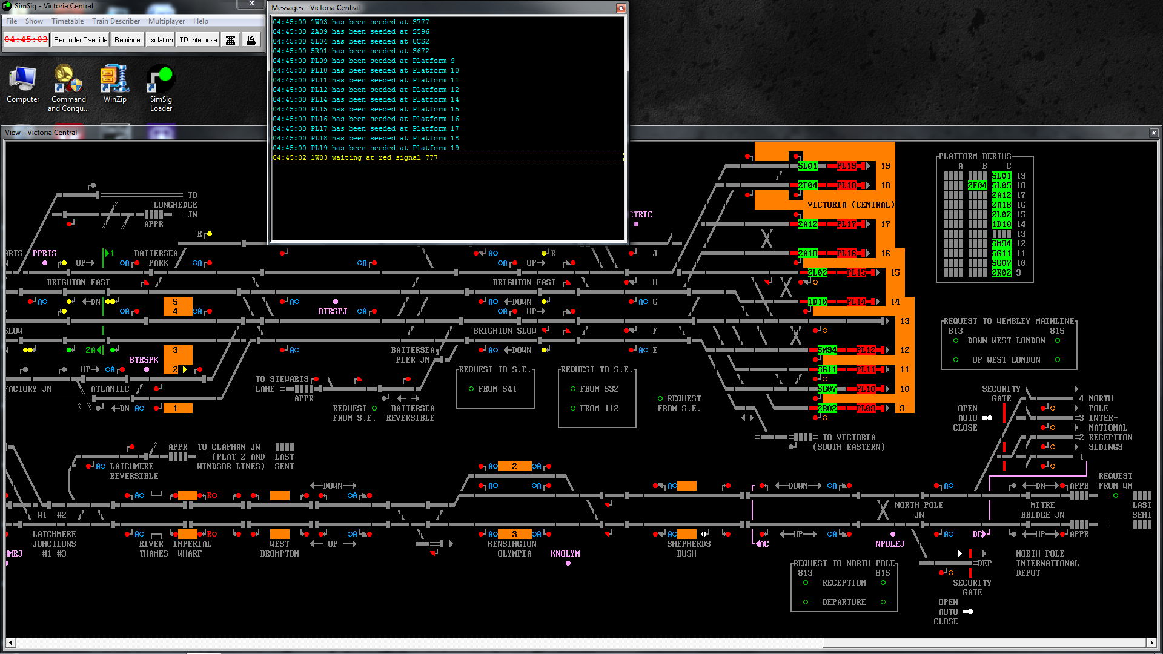Click the Isolation button
Image resolution: width=1163 pixels, height=654 pixels.
coord(161,40)
